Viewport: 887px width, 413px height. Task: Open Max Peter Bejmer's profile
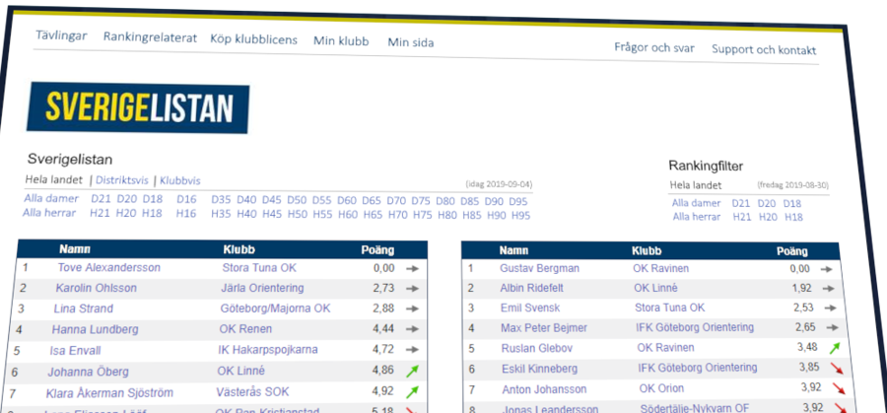pyautogui.click(x=544, y=328)
